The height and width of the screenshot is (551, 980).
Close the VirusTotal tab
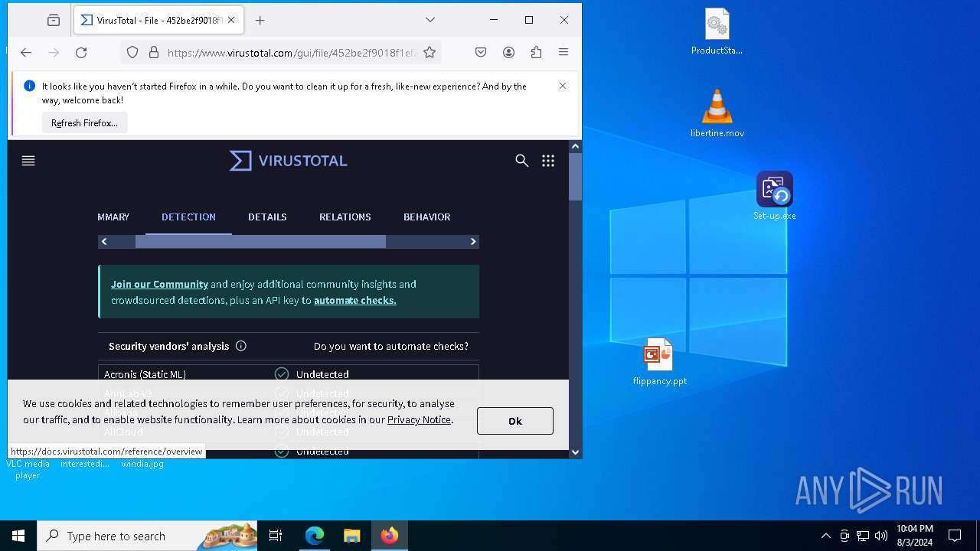point(231,20)
